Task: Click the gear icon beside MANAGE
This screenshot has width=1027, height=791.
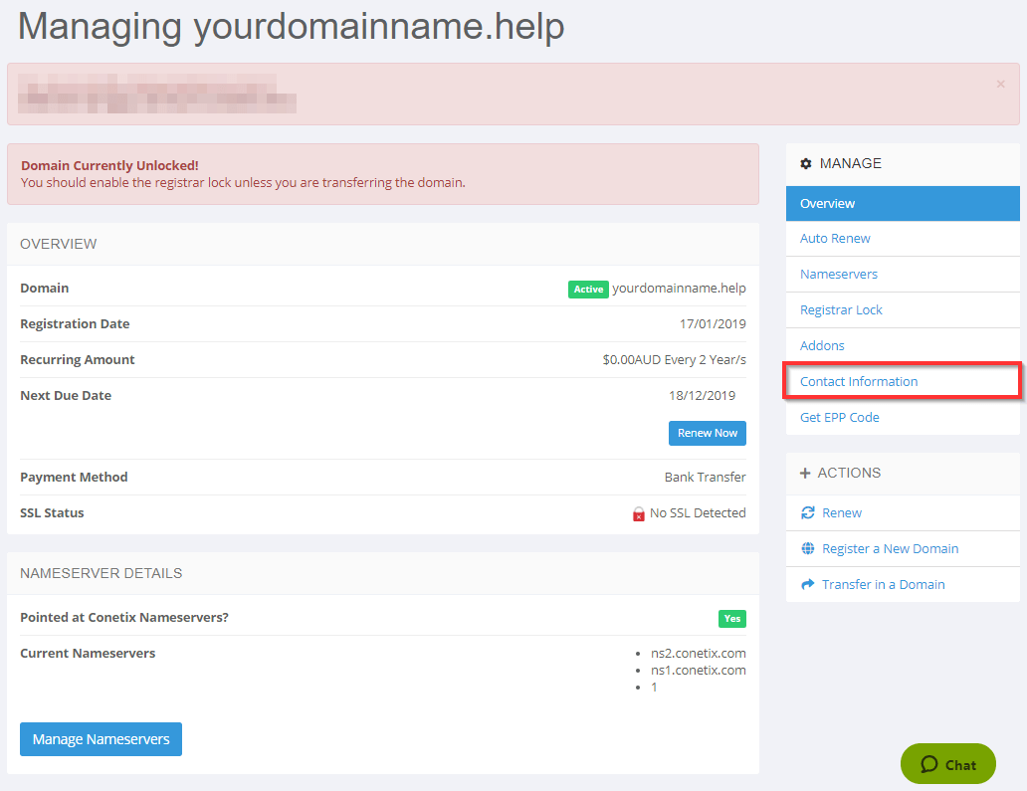Action: tap(806, 163)
